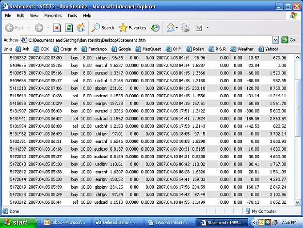Open the Tools menu
Image resolution: width=303 pixels, height=228 pixels.
[x=72, y=16]
